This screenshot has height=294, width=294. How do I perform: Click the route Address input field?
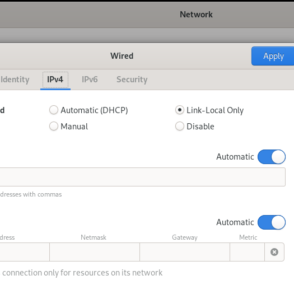25,252
